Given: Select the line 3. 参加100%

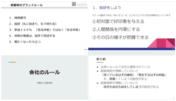Looking at the screenshot, I should [45, 30].
